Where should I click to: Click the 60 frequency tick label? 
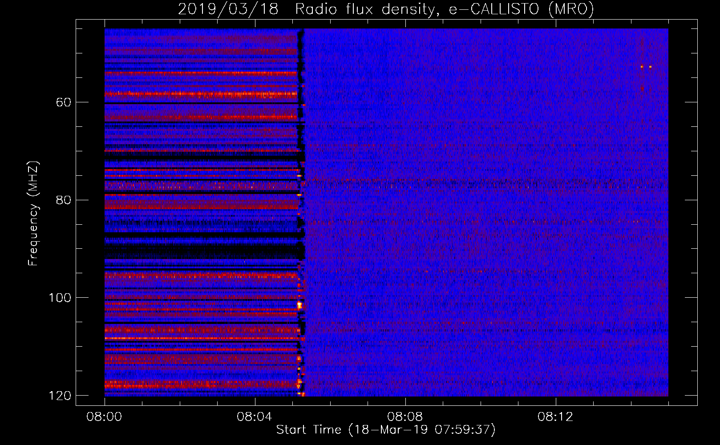coord(64,102)
